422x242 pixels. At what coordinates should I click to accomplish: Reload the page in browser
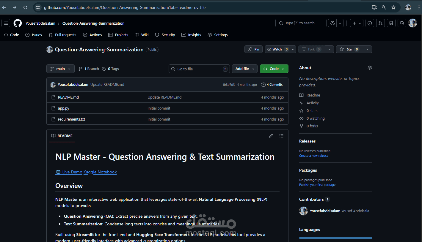(x=25, y=7)
